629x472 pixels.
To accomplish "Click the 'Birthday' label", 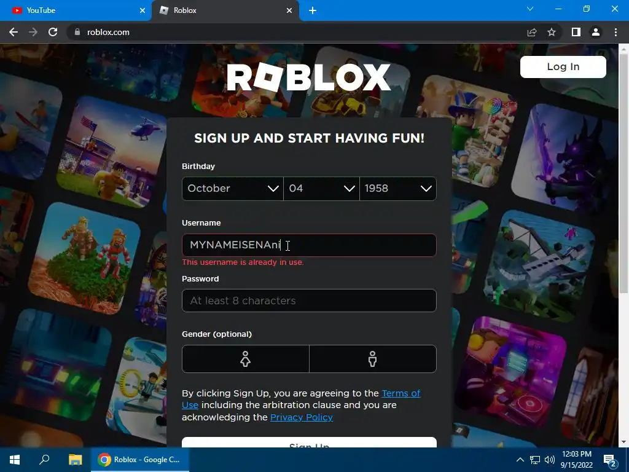I will click(x=198, y=166).
